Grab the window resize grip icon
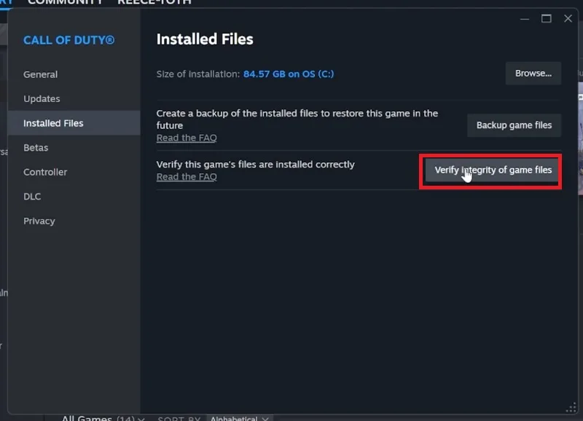 tap(571, 408)
